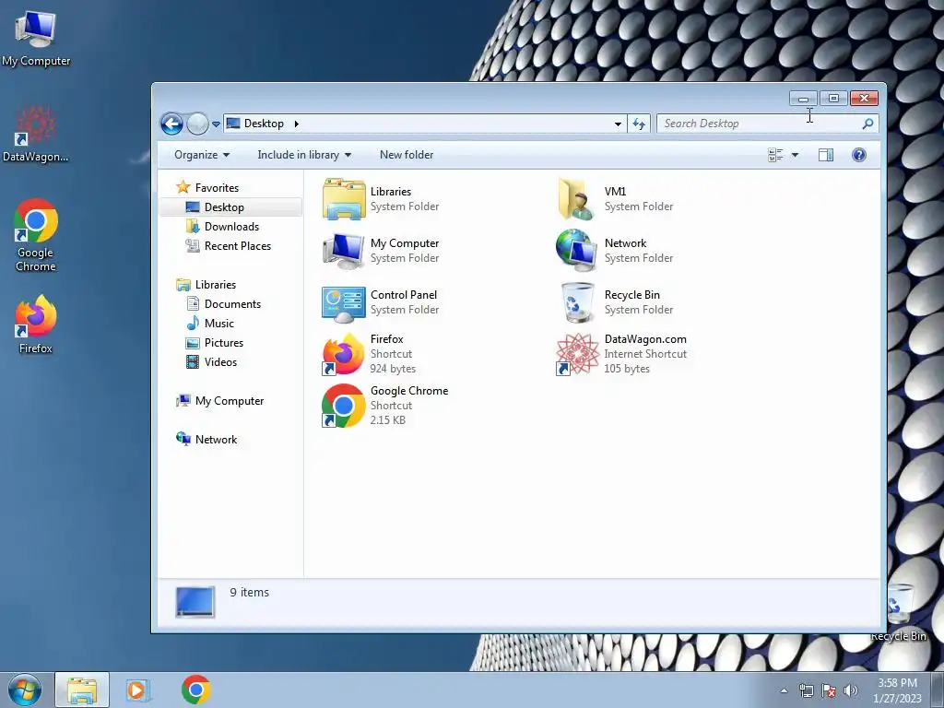The image size is (944, 708).
Task: Open the Videos library in sidebar
Action: coord(212,361)
